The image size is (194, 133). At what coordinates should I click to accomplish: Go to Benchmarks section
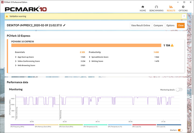(156, 9)
